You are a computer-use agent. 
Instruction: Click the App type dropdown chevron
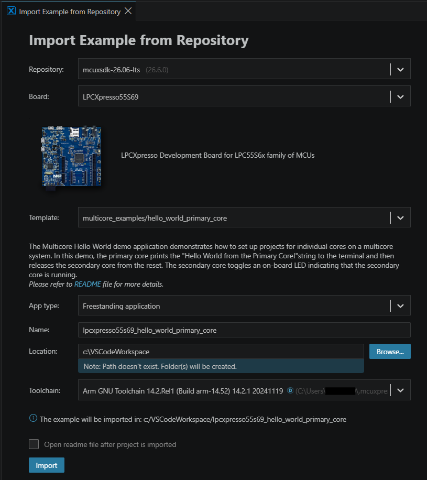pos(400,306)
